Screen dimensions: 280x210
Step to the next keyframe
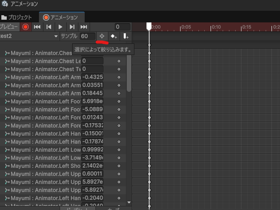72,27
